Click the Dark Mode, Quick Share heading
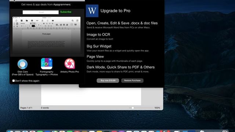This screenshot has width=235, height=132. coord(120,67)
